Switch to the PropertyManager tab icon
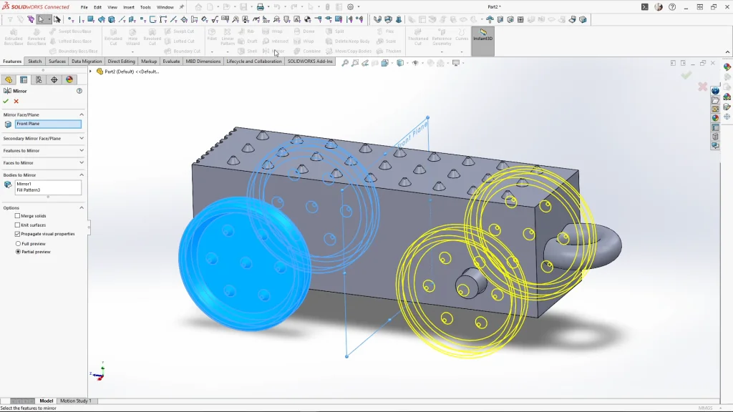 (x=23, y=79)
